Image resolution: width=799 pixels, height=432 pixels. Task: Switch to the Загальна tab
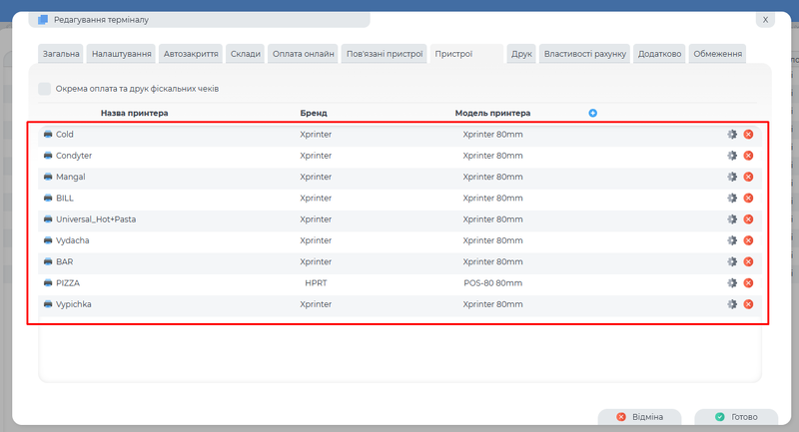[x=60, y=53]
